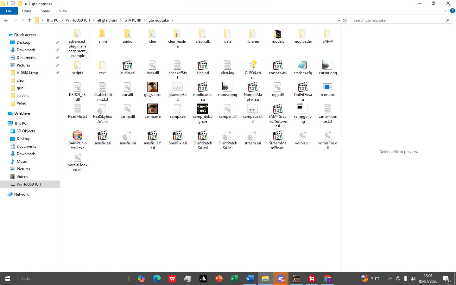
Task: Open the Home ribbon tab
Action: click(x=27, y=11)
